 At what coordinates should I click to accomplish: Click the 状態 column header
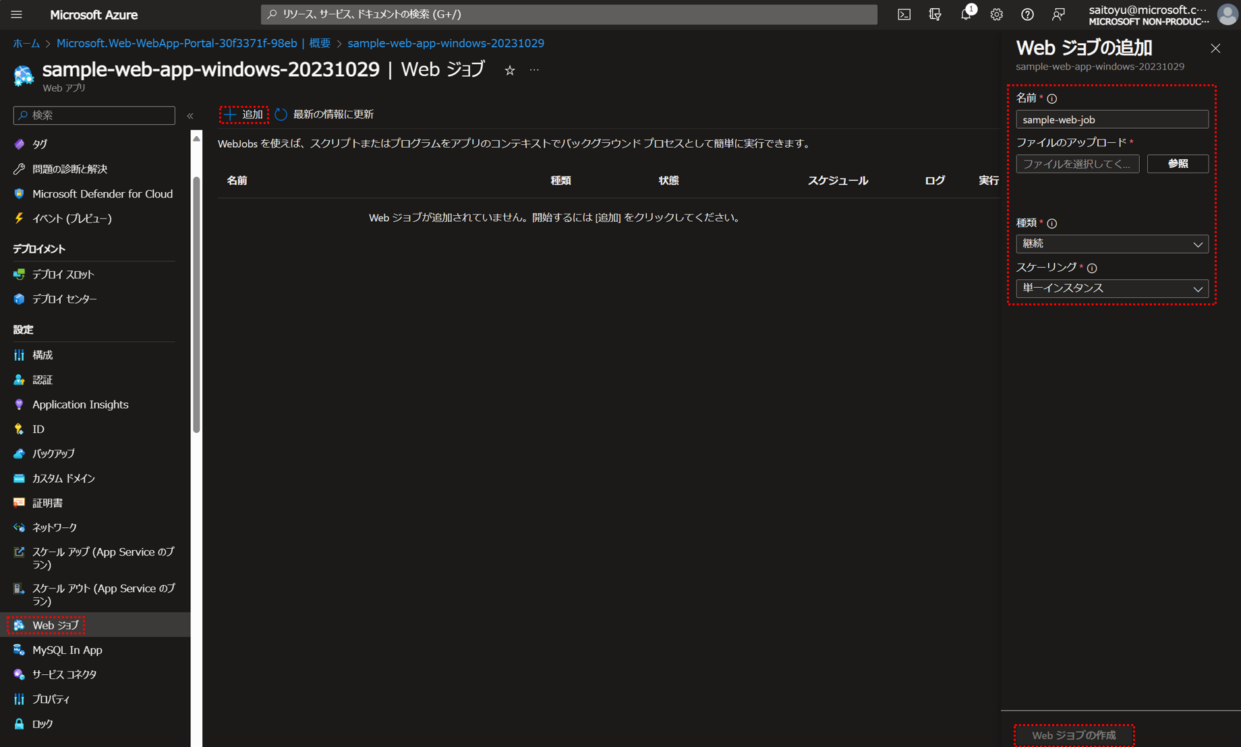[x=668, y=181]
